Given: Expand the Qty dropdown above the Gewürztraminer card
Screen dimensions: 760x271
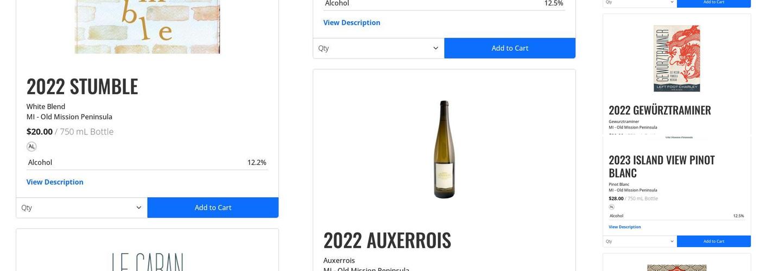Looking at the screenshot, I should click(639, 2).
